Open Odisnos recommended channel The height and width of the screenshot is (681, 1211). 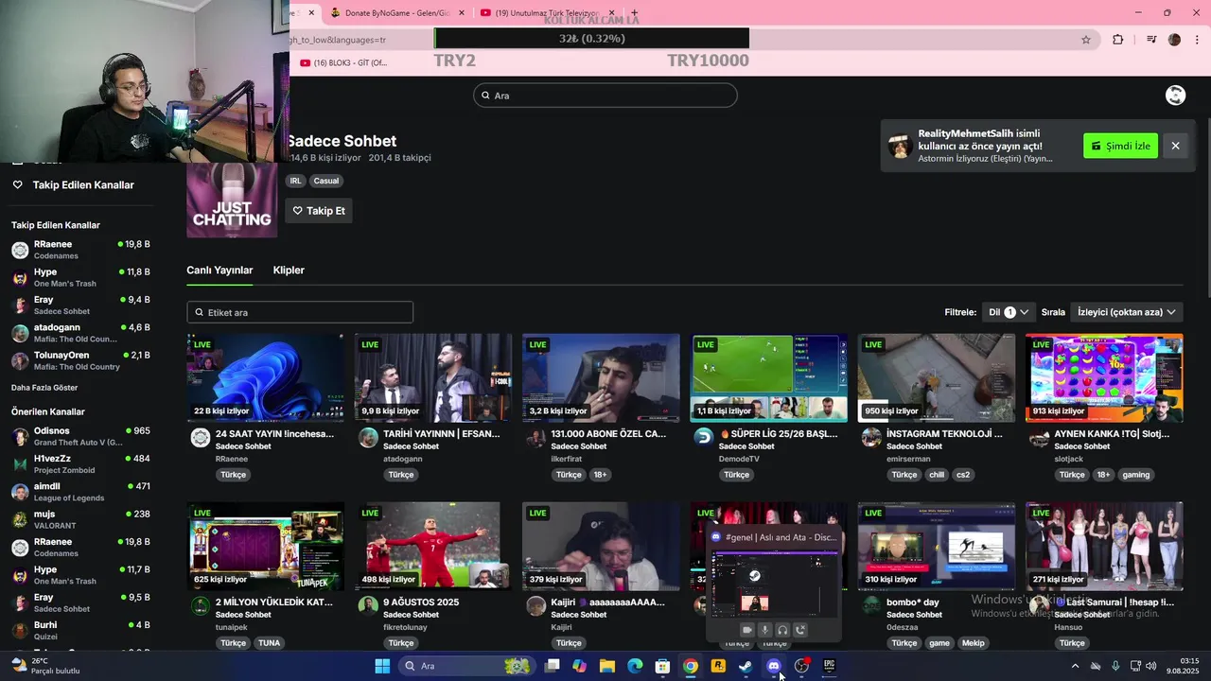(x=80, y=436)
